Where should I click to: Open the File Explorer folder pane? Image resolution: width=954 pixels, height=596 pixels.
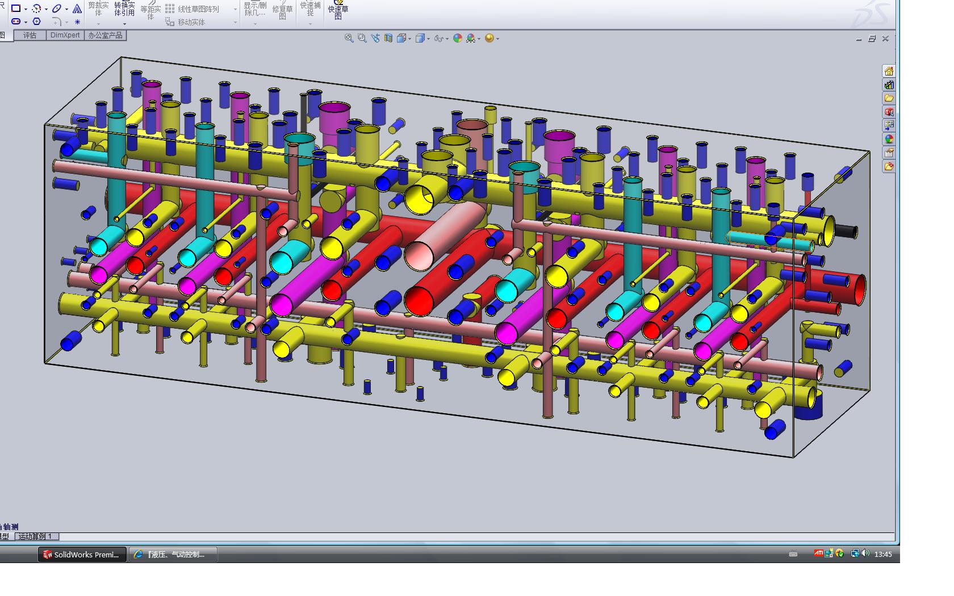[889, 98]
